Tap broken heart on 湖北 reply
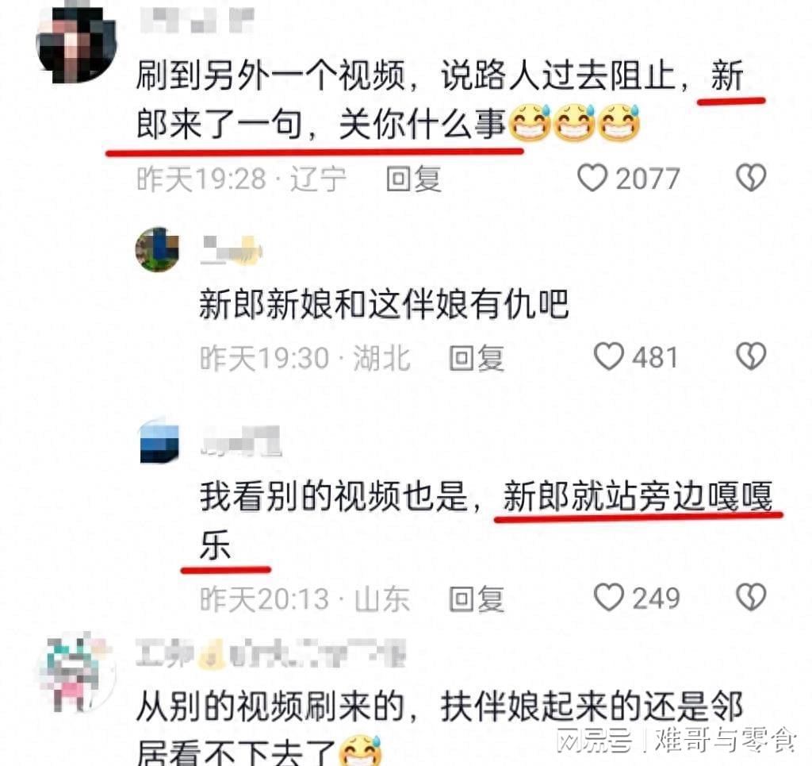The height and width of the screenshot is (766, 812). pyautogui.click(x=751, y=356)
